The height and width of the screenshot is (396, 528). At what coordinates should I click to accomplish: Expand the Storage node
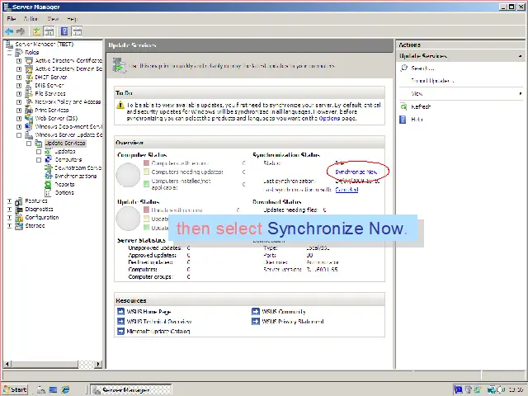pos(9,225)
